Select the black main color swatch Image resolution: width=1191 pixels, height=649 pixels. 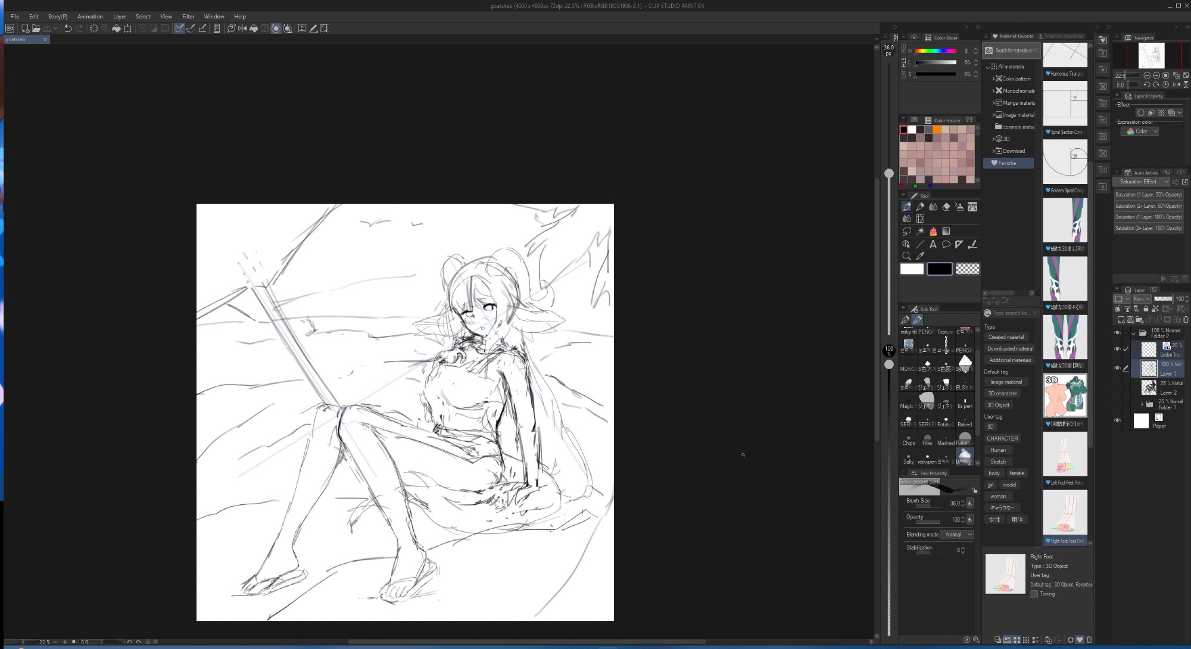(x=939, y=269)
